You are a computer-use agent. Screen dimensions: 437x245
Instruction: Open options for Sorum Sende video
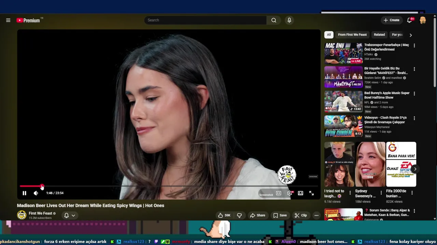pyautogui.click(x=414, y=211)
